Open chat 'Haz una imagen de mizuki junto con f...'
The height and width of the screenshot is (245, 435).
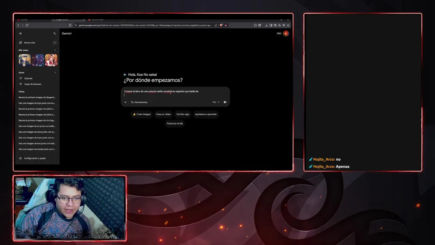[x=37, y=149]
